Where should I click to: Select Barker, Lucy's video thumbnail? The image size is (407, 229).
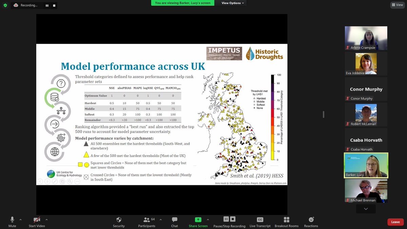(x=366, y=165)
